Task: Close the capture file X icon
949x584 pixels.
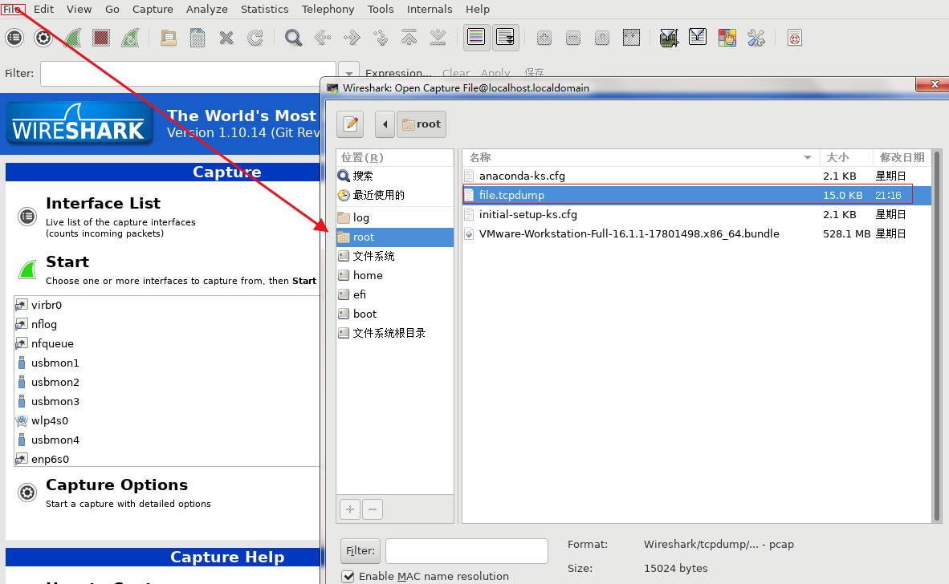Action: click(x=226, y=38)
